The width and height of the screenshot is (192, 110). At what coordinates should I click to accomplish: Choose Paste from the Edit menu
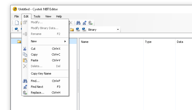45,60
